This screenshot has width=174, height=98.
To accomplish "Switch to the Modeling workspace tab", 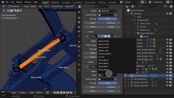I will point(55,2).
